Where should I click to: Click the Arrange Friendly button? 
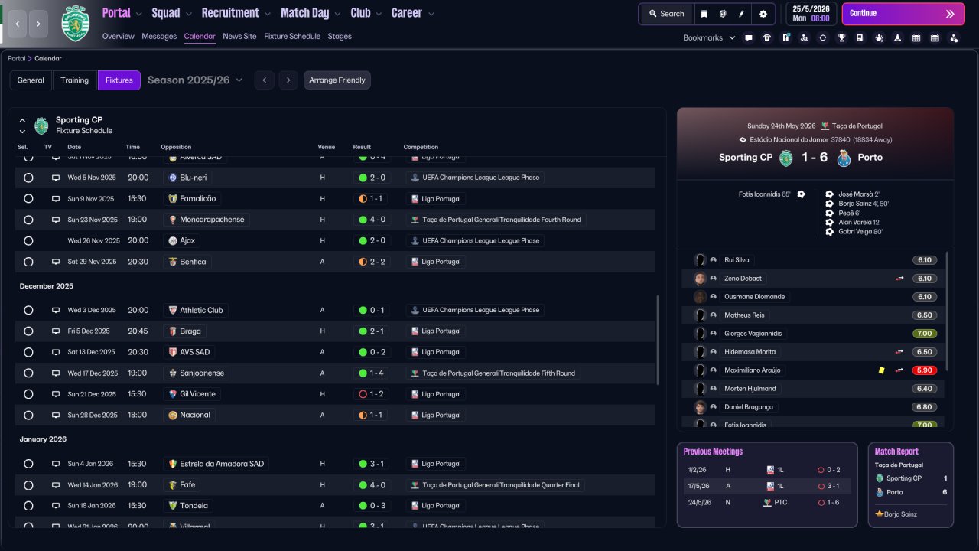tap(337, 80)
